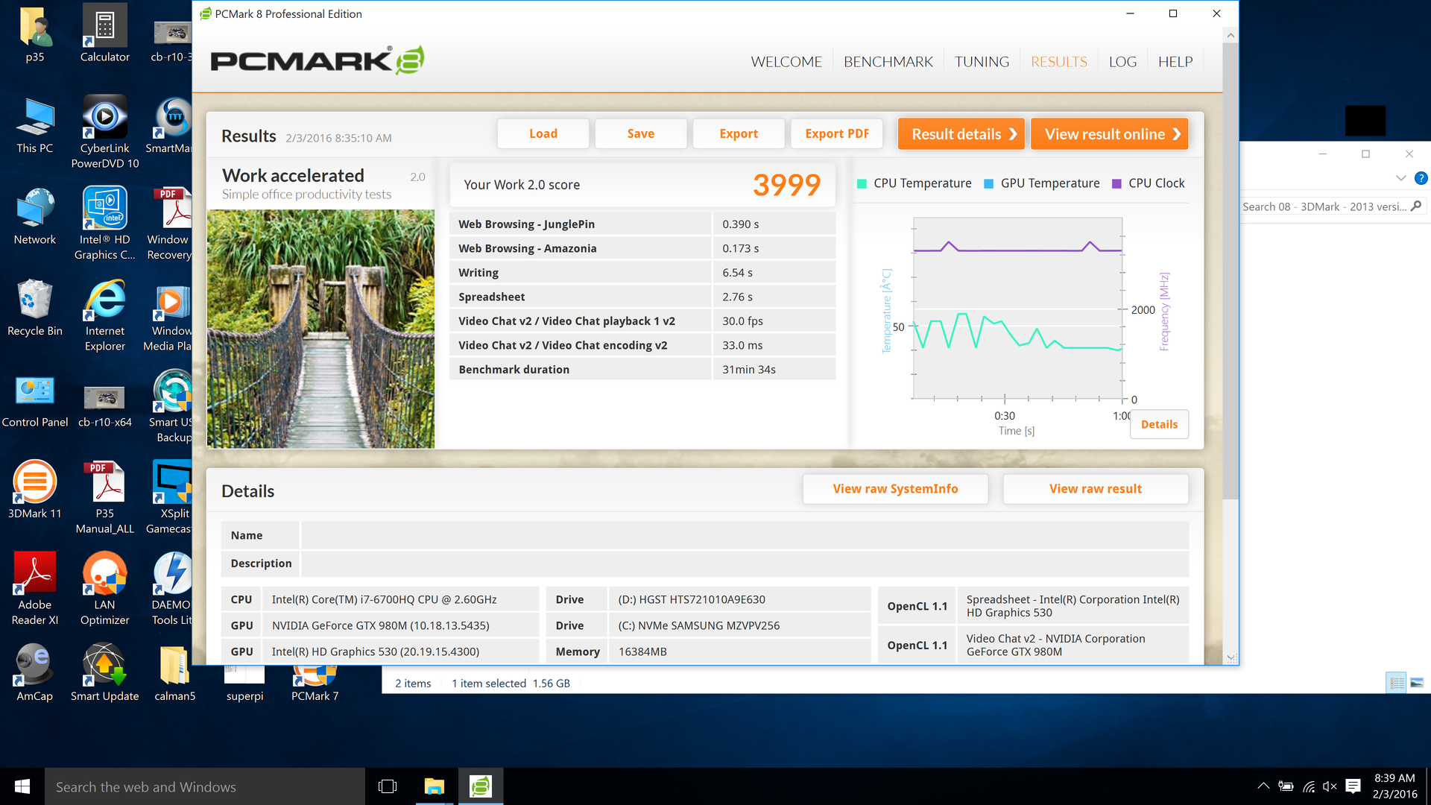Click the CPU Temperature legend swatch

[x=862, y=184]
